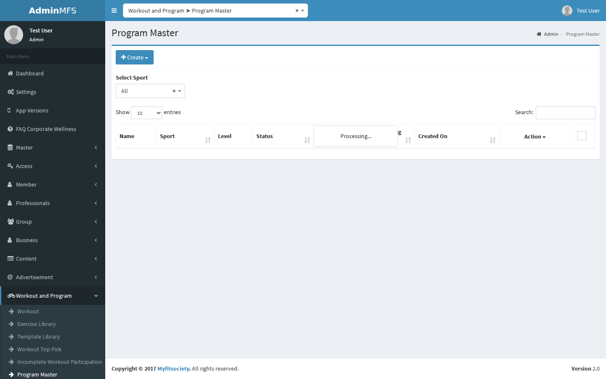Tick the select-all checkbox in table header

(582, 136)
